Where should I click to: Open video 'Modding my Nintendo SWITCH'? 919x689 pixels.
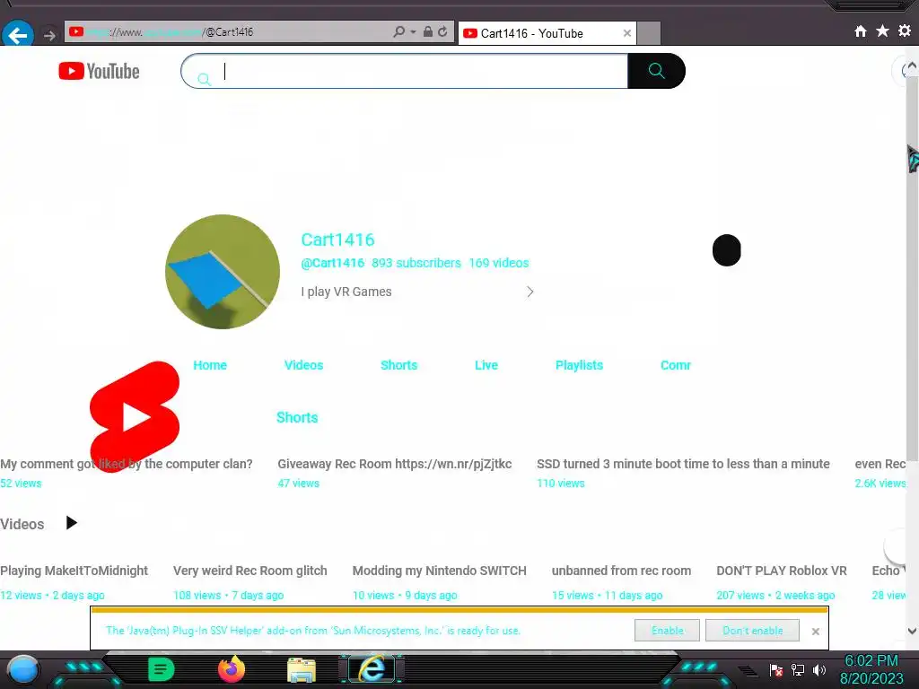[x=440, y=571]
